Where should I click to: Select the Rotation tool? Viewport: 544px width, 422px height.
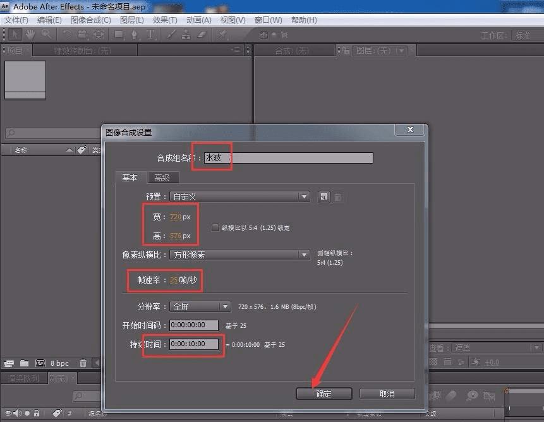coord(66,35)
